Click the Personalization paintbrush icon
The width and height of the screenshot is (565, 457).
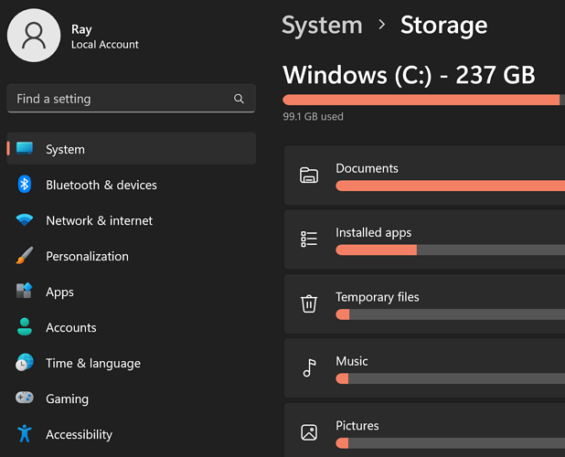[25, 255]
